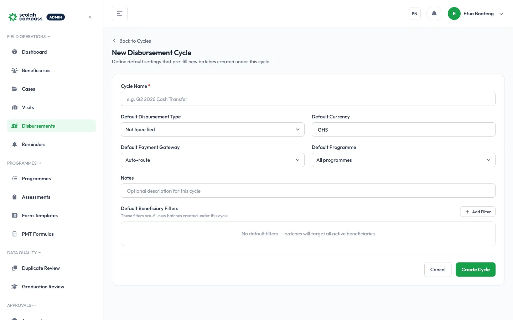Open the Default Payment Gateway dropdown
This screenshot has width=513, height=320.
tap(213, 160)
